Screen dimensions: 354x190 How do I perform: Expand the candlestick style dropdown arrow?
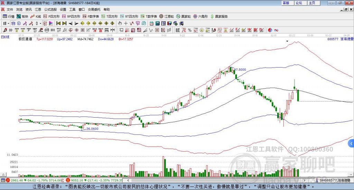tap(40, 23)
